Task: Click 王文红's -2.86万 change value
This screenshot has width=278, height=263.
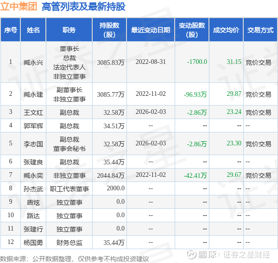Action: click(197, 113)
